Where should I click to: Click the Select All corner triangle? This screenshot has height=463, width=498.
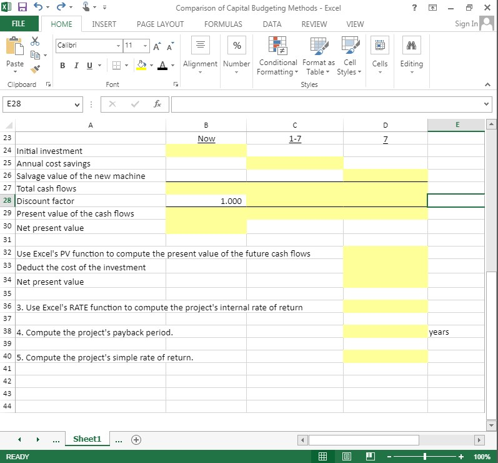[x=8, y=125]
